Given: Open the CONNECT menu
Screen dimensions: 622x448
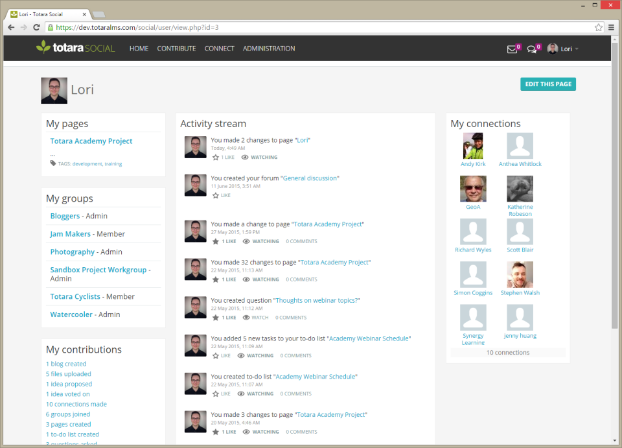Looking at the screenshot, I should (220, 49).
